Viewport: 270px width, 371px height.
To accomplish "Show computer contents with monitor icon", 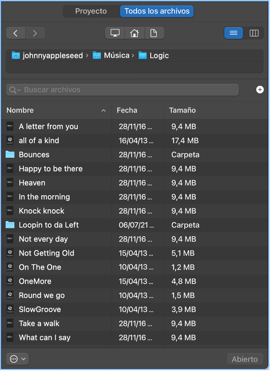I will coord(115,33).
